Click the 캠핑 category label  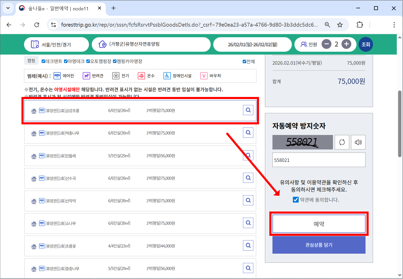[31, 60]
